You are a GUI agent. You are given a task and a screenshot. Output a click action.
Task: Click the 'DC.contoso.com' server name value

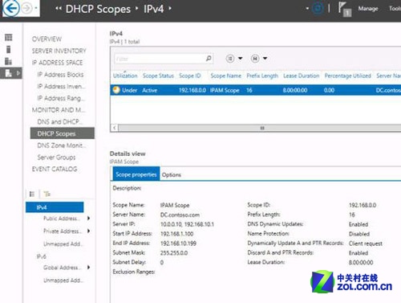[x=180, y=215]
